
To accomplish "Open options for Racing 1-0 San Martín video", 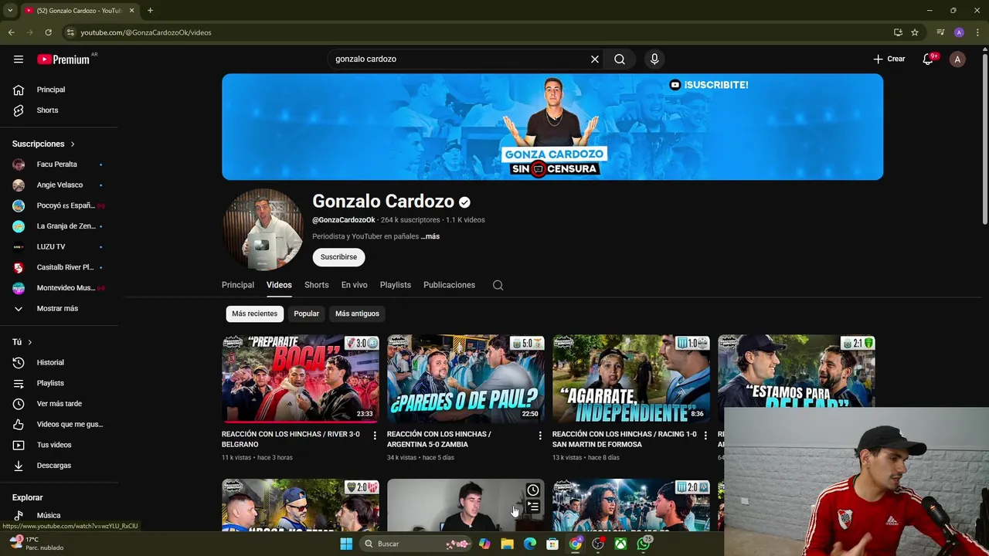I will tap(705, 436).
